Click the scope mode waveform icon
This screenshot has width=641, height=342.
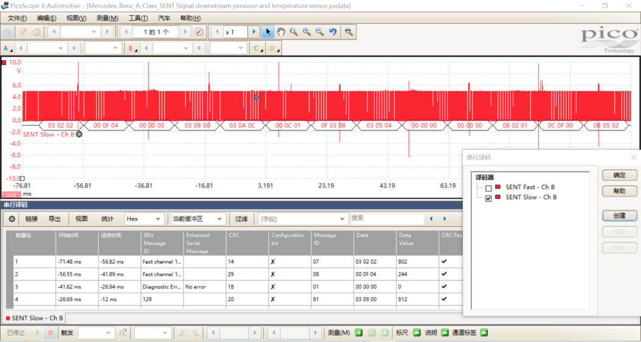[7, 32]
